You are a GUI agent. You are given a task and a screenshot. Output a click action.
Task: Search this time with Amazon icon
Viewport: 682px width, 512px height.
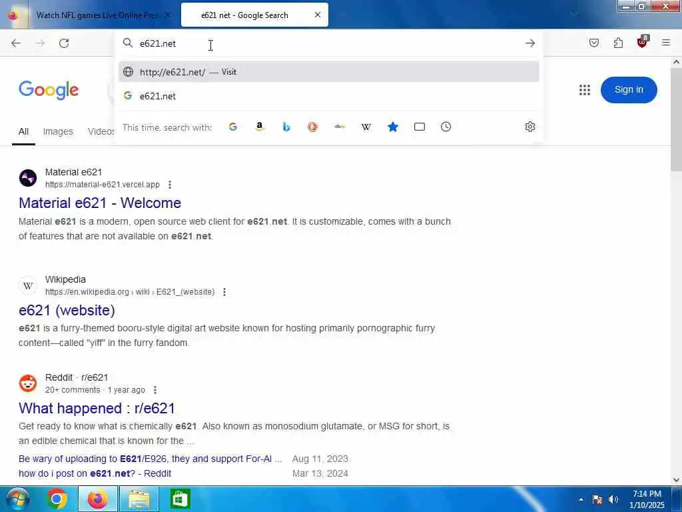tap(260, 127)
